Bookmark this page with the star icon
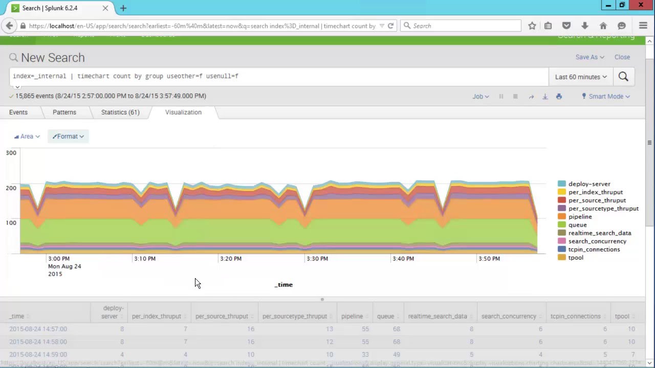Image resolution: width=655 pixels, height=368 pixels. pos(532,26)
